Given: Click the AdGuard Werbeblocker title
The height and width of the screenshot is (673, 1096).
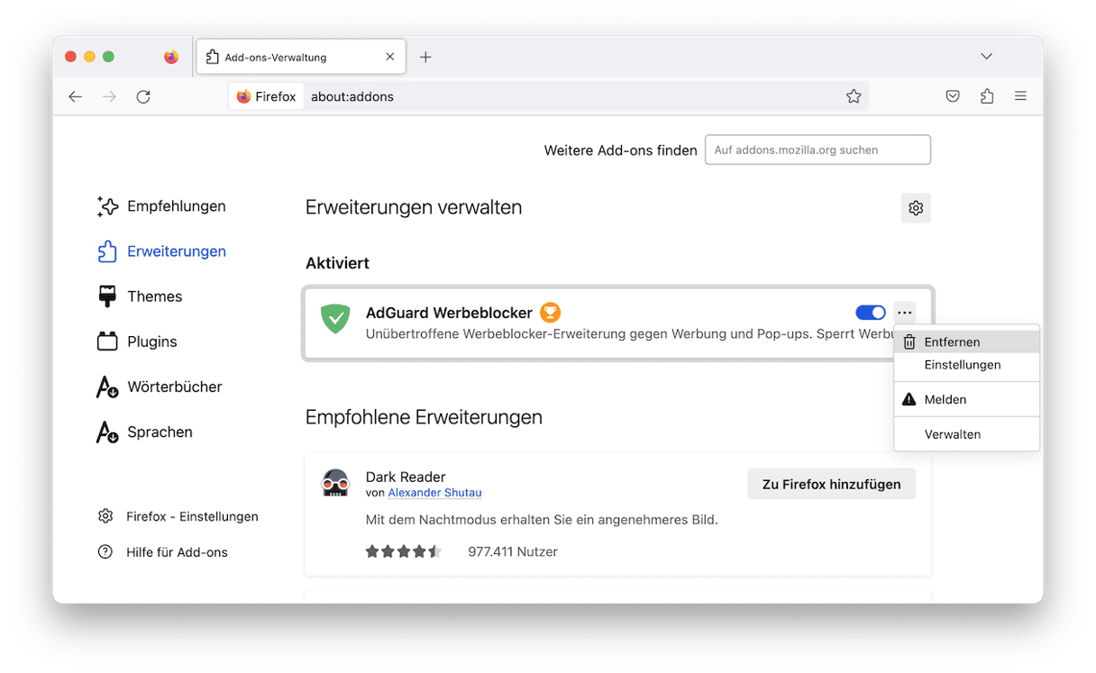Looking at the screenshot, I should [x=449, y=313].
